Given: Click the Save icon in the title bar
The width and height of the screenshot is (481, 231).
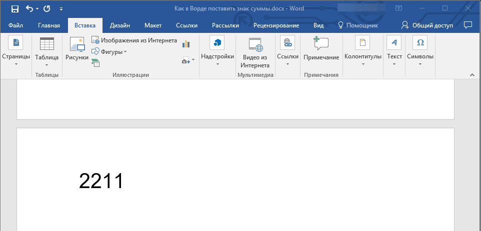Looking at the screenshot, I should pyautogui.click(x=14, y=8).
